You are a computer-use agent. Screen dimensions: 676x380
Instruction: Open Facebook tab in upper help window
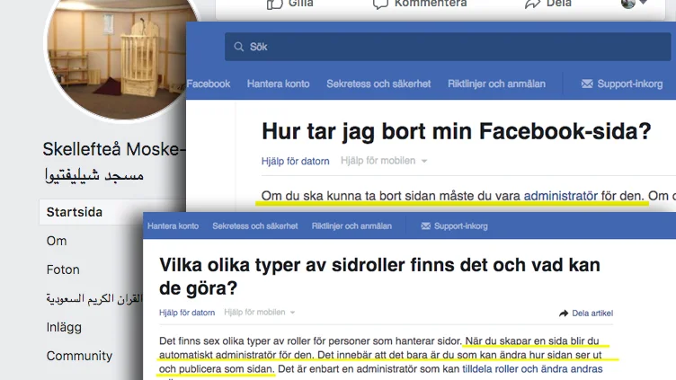[209, 84]
